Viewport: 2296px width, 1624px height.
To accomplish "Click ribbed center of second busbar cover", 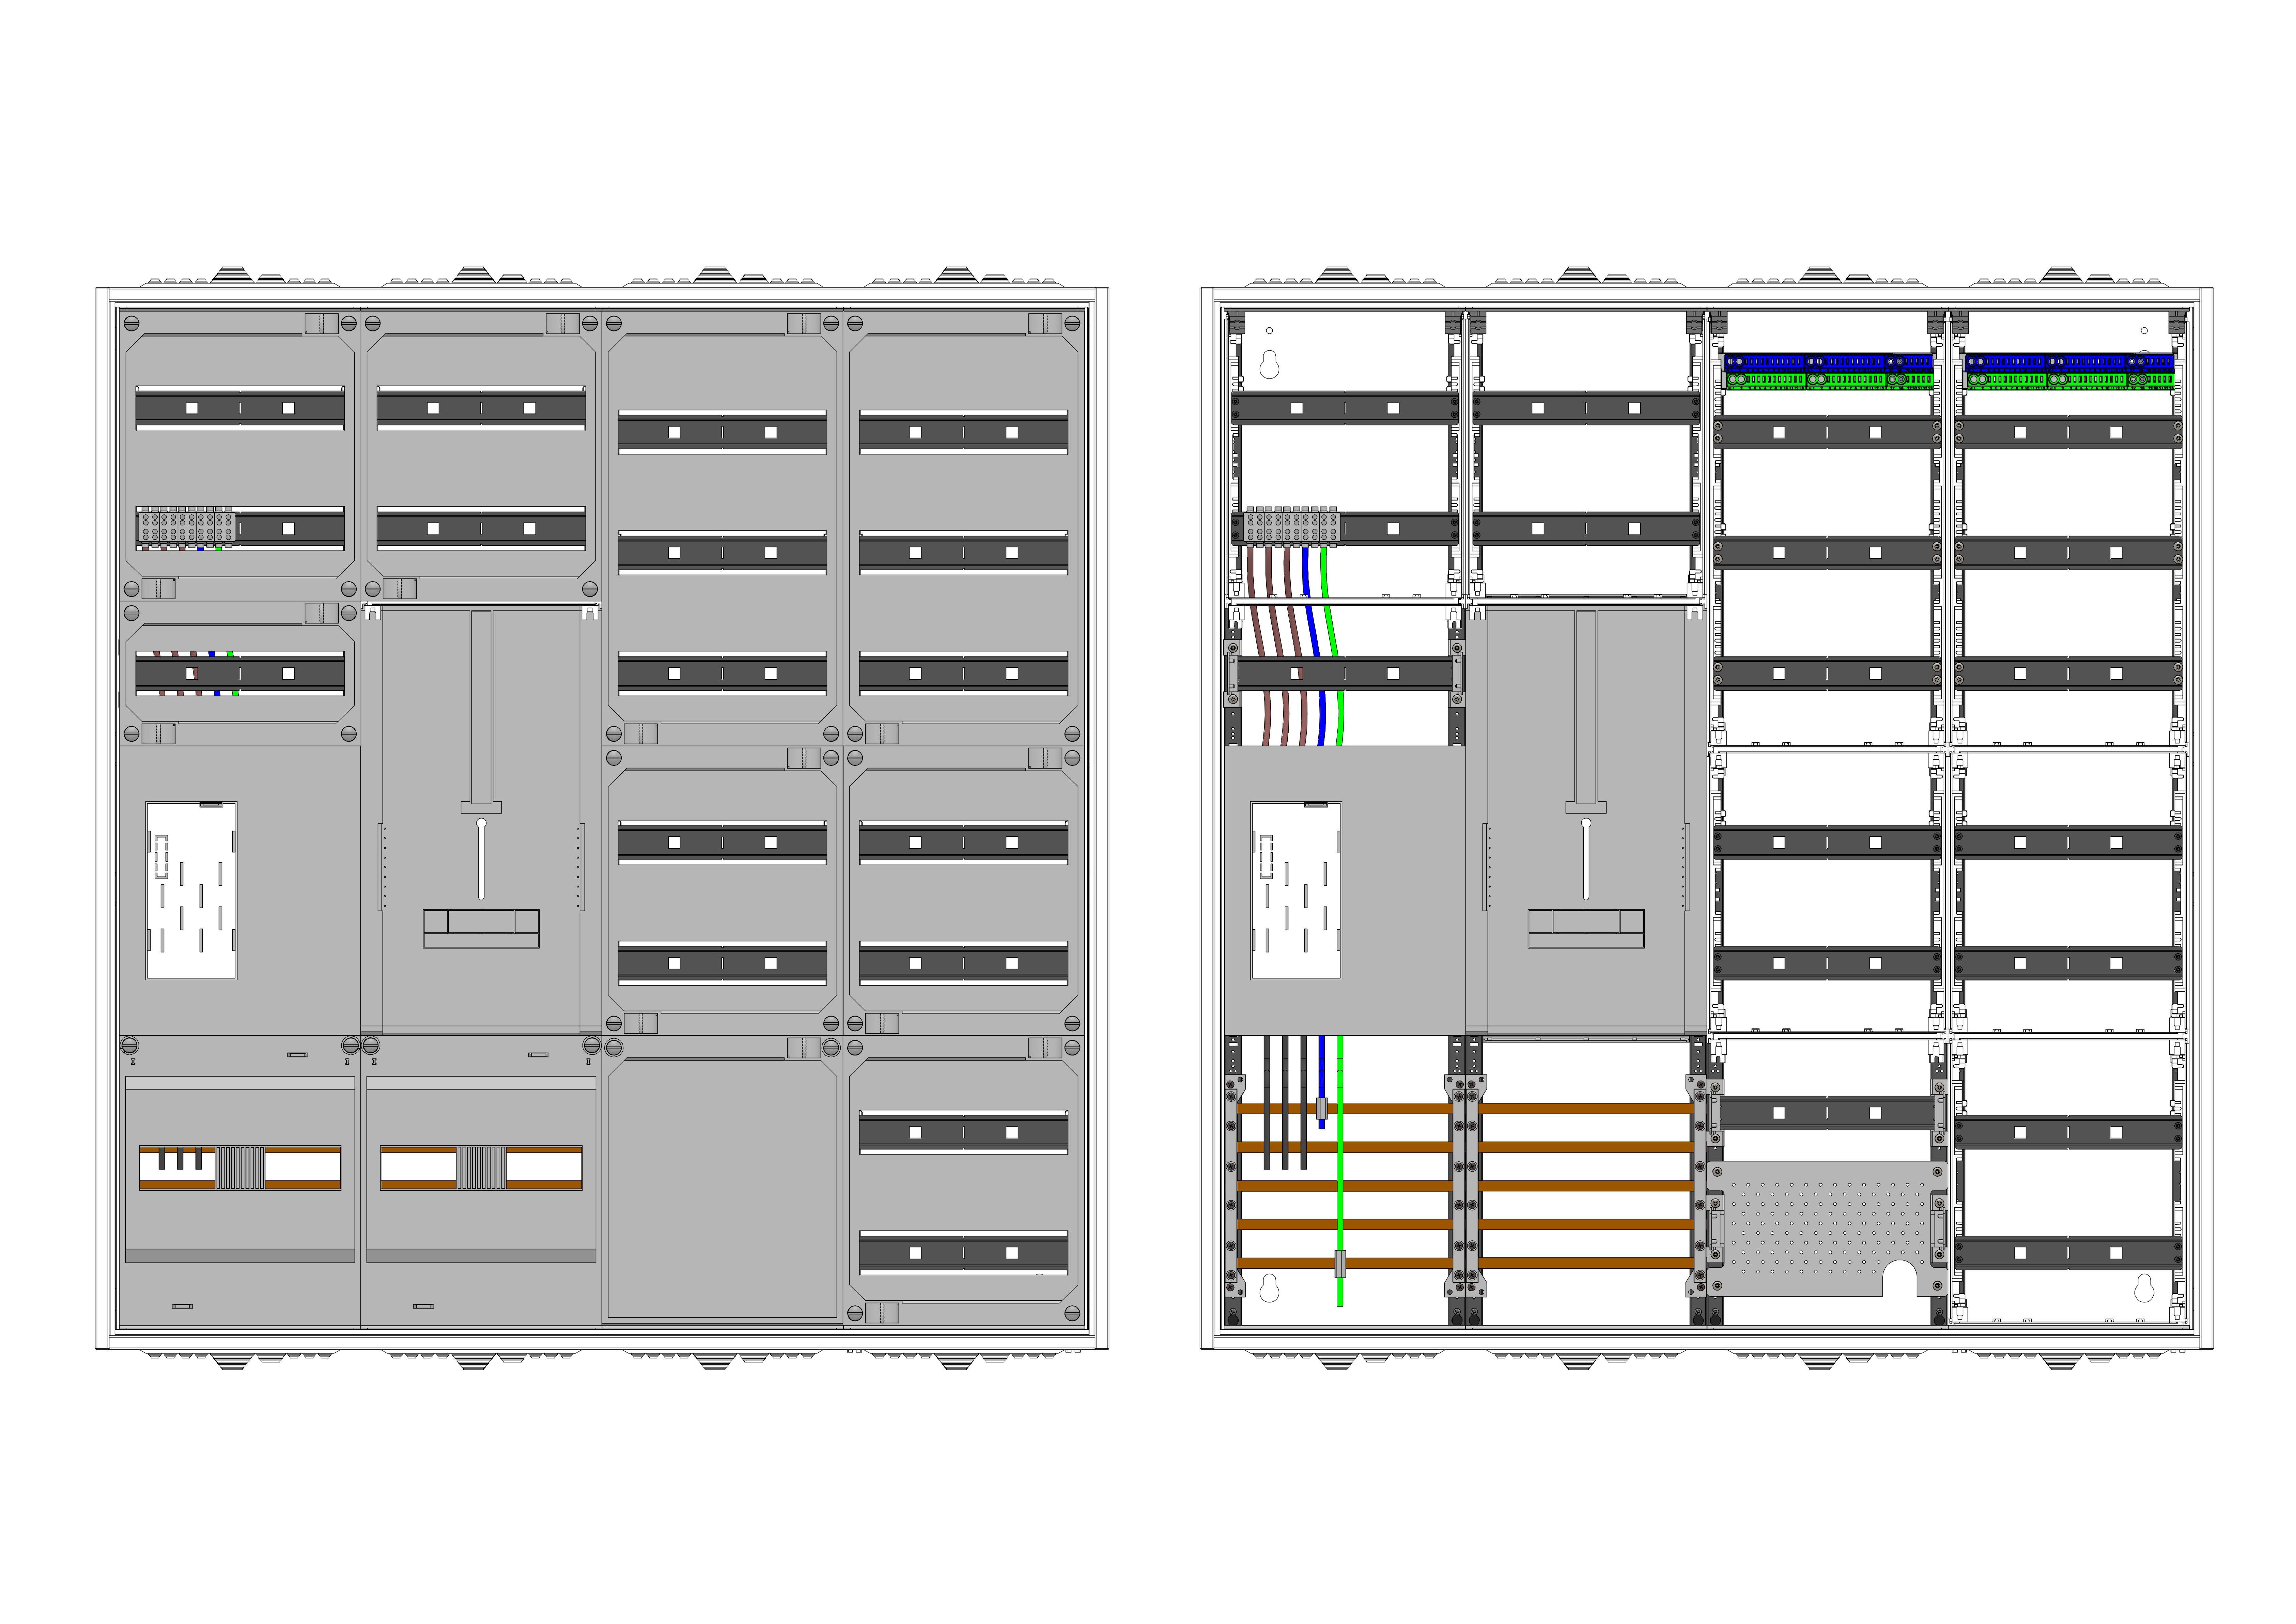I will 481,1167.
